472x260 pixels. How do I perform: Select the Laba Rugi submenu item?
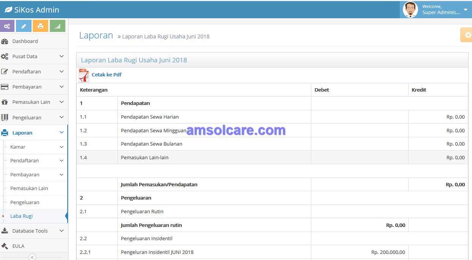point(34,216)
